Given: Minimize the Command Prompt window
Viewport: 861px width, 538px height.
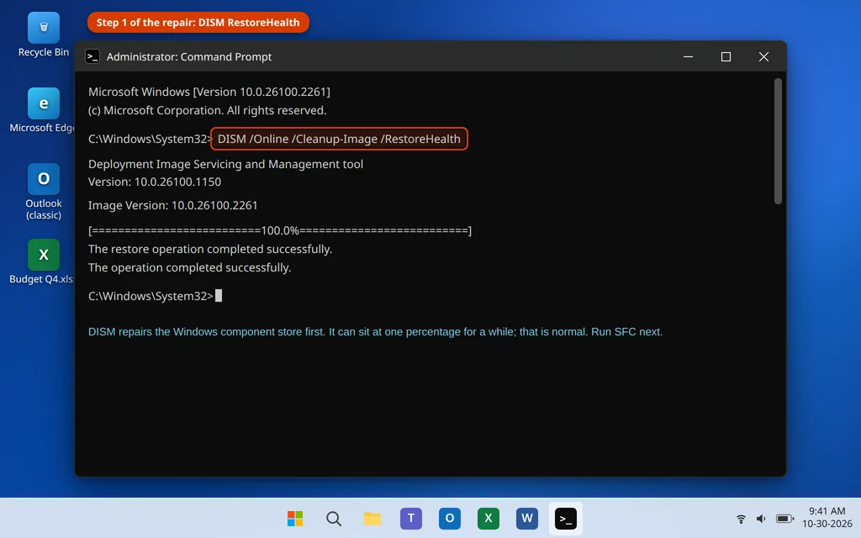Looking at the screenshot, I should 688,56.
